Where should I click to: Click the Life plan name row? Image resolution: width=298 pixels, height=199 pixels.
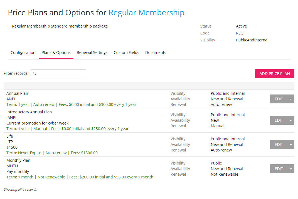[x=10, y=136]
